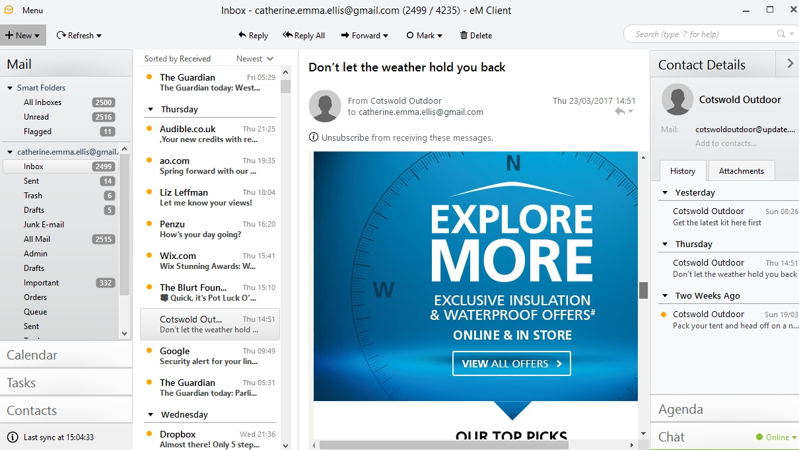Click the folder pane scrollbar down arrow
The height and width of the screenshot is (450, 799).
pyautogui.click(x=125, y=334)
